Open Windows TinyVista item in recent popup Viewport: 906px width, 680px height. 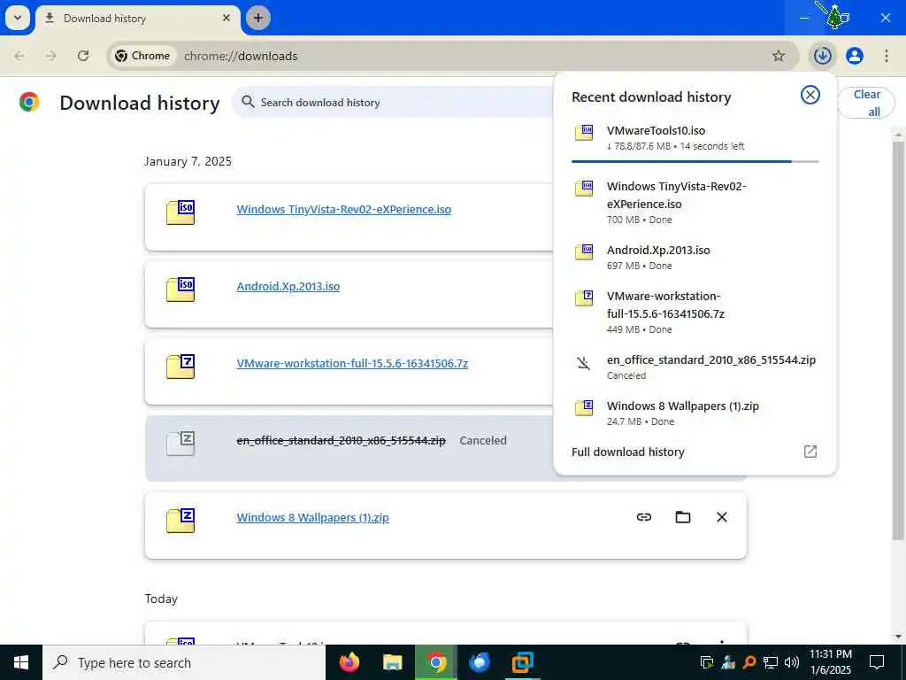[x=695, y=203]
